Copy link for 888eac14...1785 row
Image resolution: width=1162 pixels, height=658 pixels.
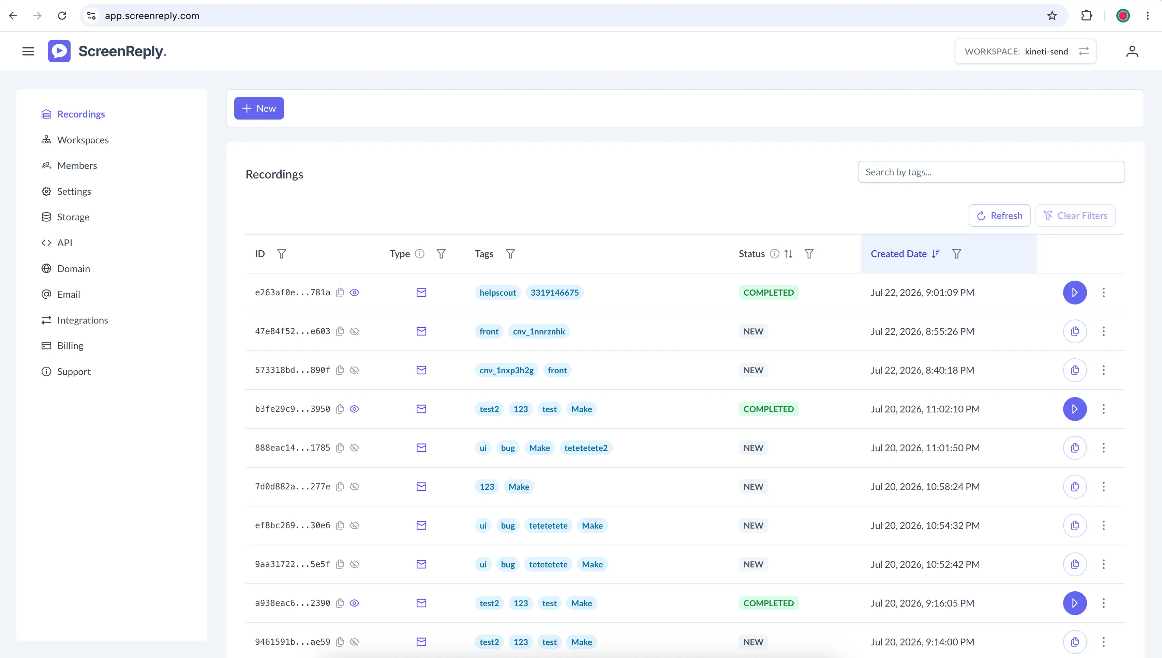(1075, 448)
